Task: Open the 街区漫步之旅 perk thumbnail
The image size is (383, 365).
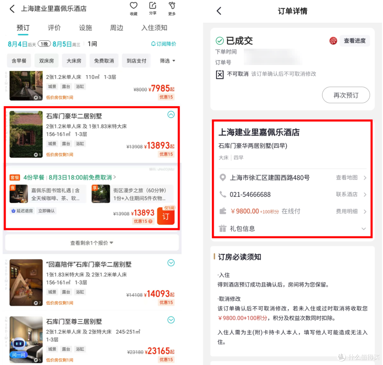Action: [101, 194]
